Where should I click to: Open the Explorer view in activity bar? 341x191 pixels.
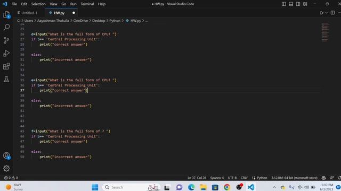click(6, 15)
